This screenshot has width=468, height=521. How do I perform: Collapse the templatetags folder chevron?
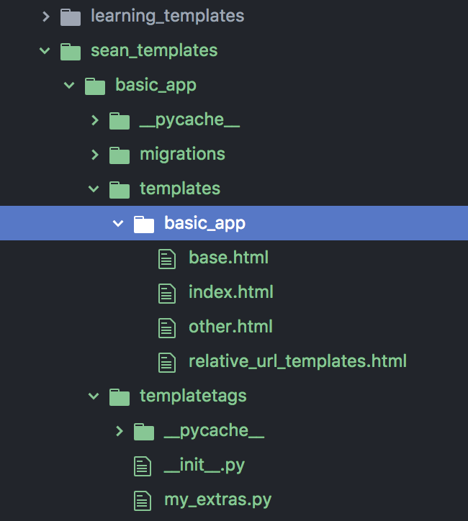point(94,397)
